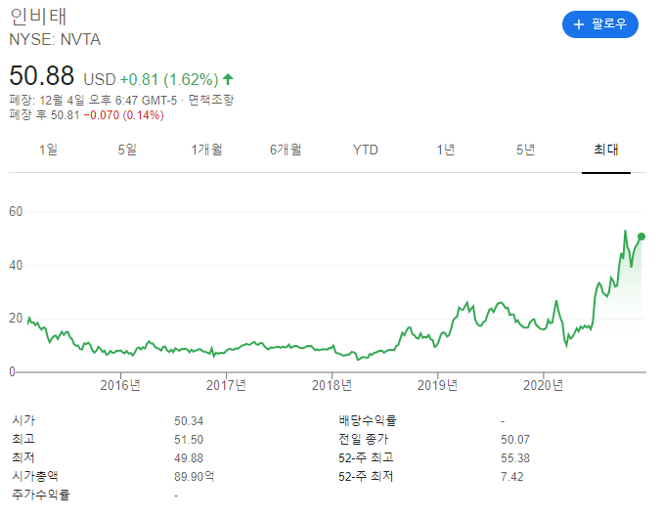663x518 pixels.
Task: Click the NYSE: NVTA ticker text
Action: coord(55,40)
